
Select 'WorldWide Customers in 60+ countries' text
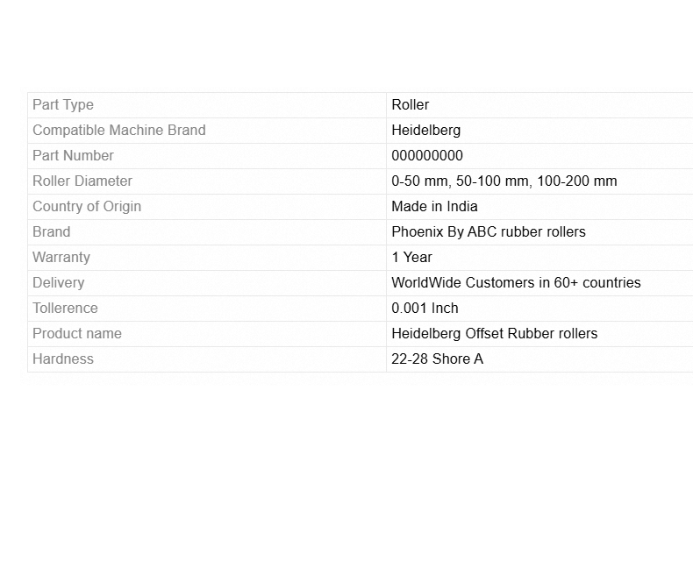click(x=516, y=283)
